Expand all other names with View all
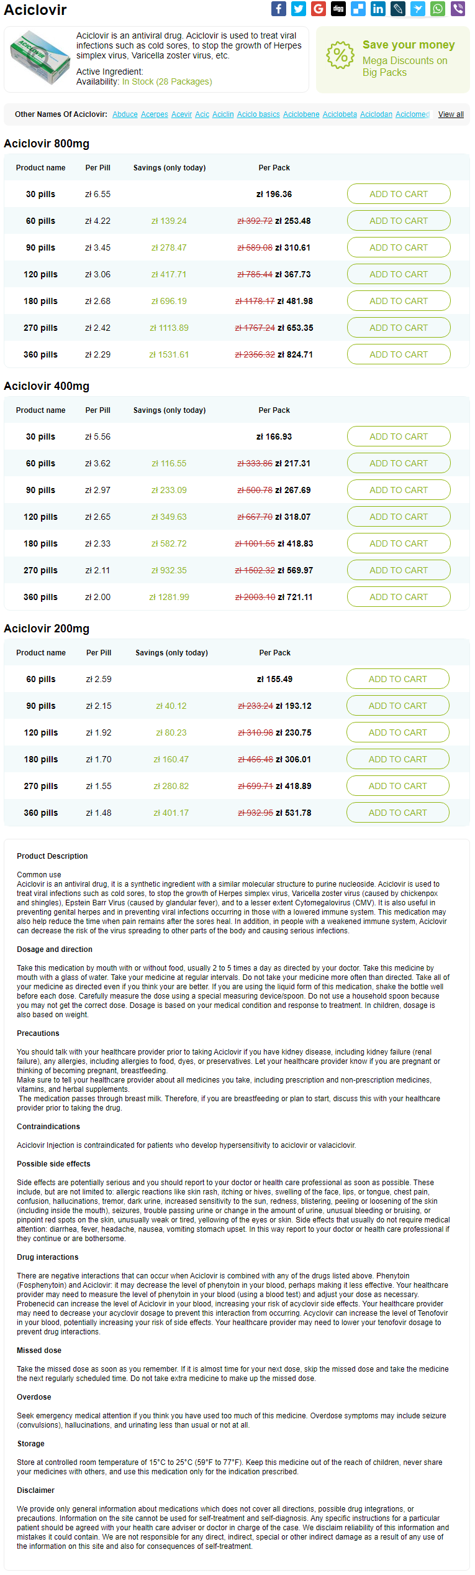The height and width of the screenshot is (1575, 475). pos(451,114)
